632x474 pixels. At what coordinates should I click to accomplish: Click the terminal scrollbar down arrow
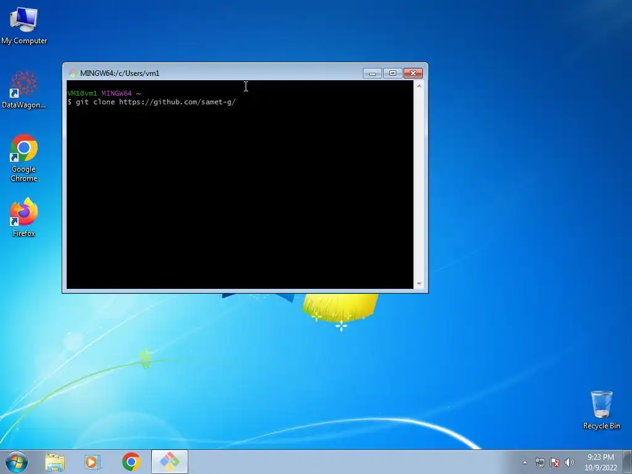(x=419, y=284)
